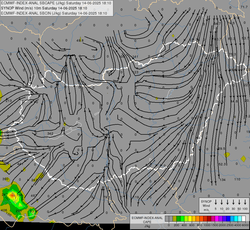This screenshot has width=250, height=230.
Task: Click the 100 m/s wind arrow in legend
Action: [245, 202]
